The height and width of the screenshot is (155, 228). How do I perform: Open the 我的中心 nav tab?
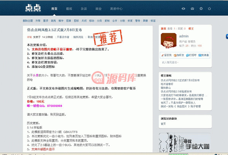coord(116,9)
